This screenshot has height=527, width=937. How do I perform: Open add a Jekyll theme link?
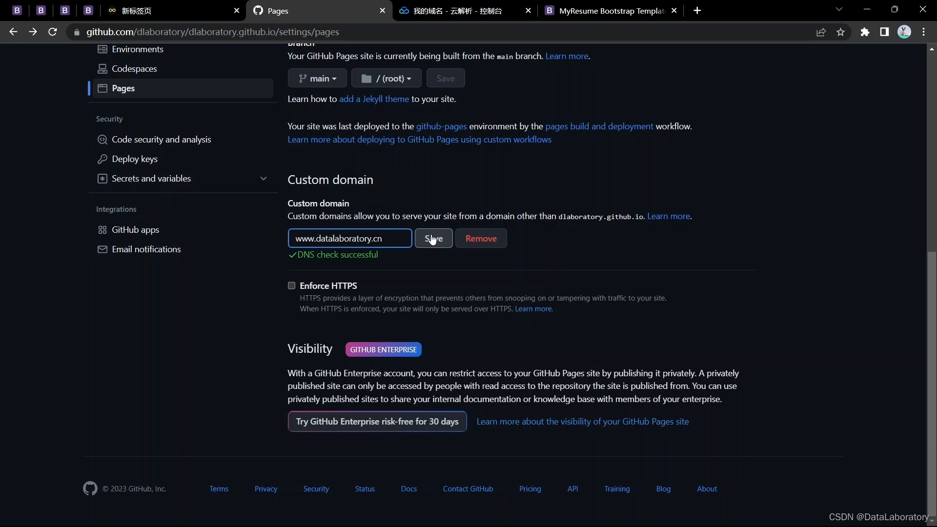(x=374, y=99)
